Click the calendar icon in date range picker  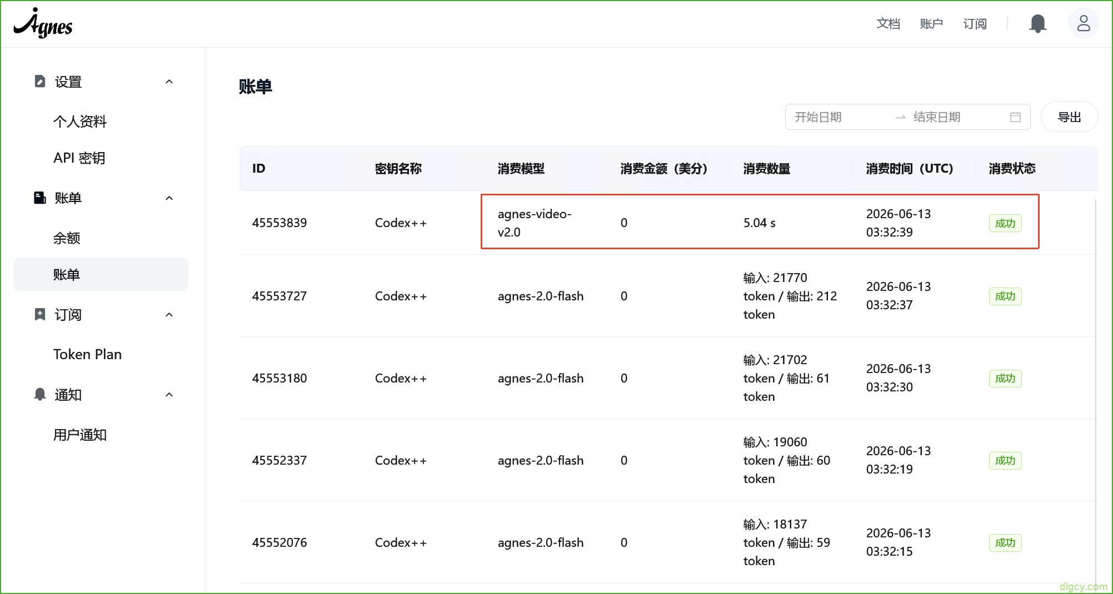coord(1015,117)
